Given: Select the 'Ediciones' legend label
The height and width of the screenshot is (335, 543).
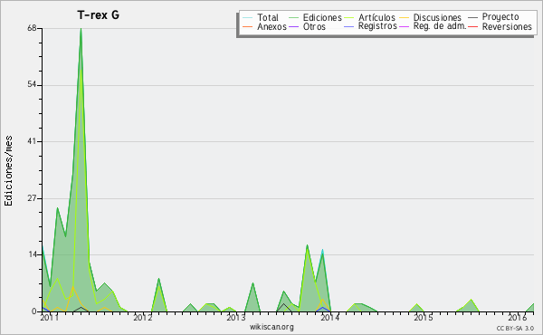Looking at the screenshot, I should coord(322,17).
